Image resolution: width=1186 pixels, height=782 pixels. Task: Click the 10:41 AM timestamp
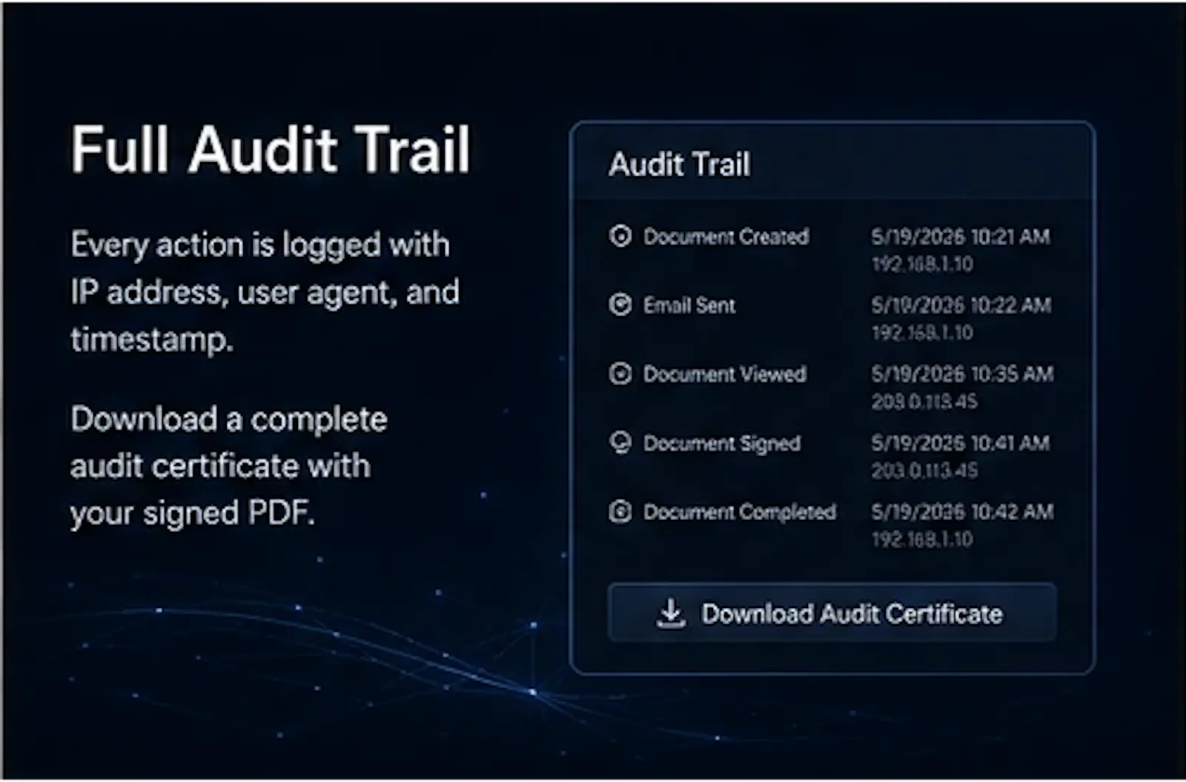click(x=961, y=443)
